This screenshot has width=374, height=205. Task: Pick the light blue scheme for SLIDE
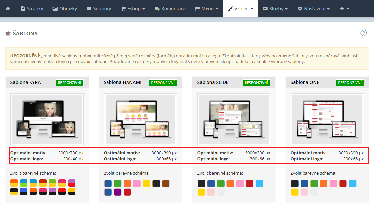259,184
